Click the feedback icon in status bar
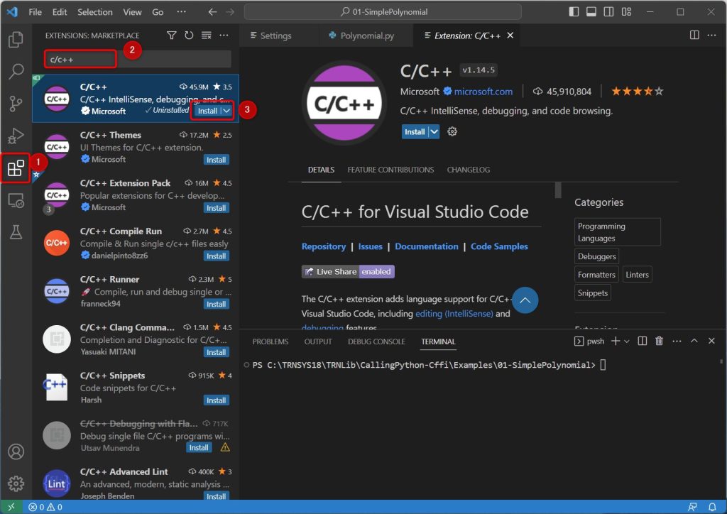 pos(692,507)
